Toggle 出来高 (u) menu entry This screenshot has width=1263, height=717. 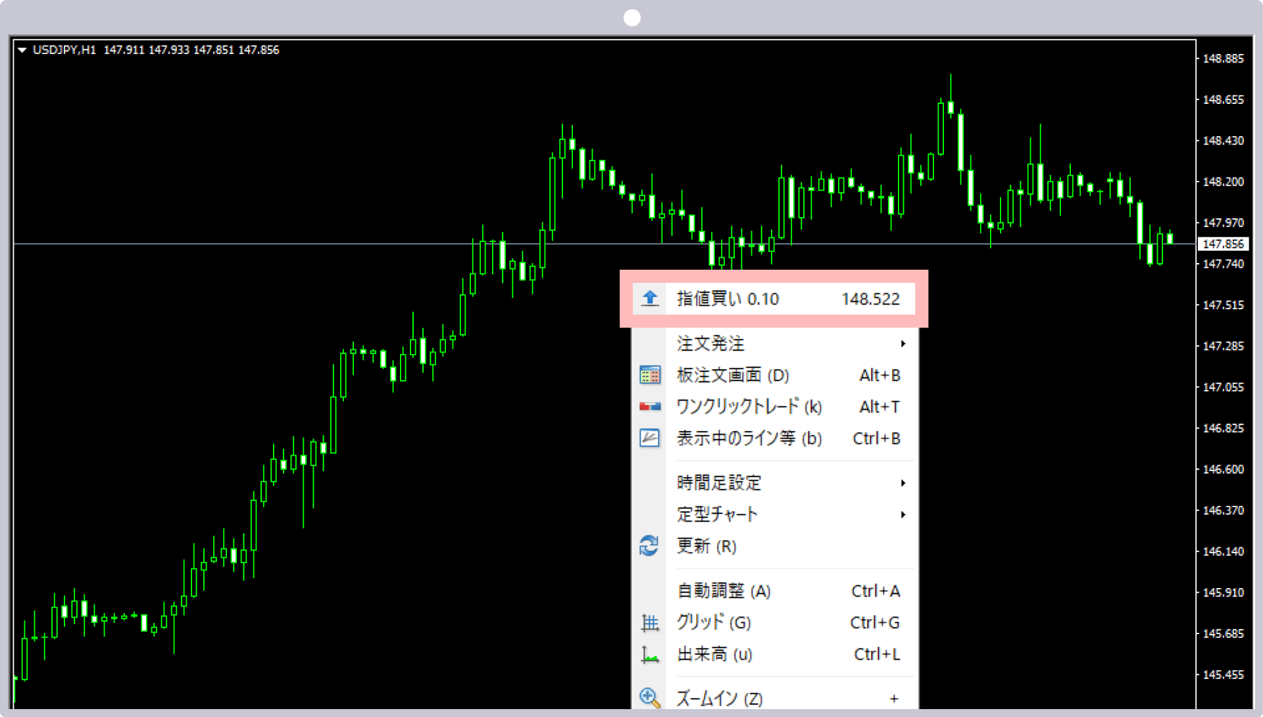tap(774, 654)
